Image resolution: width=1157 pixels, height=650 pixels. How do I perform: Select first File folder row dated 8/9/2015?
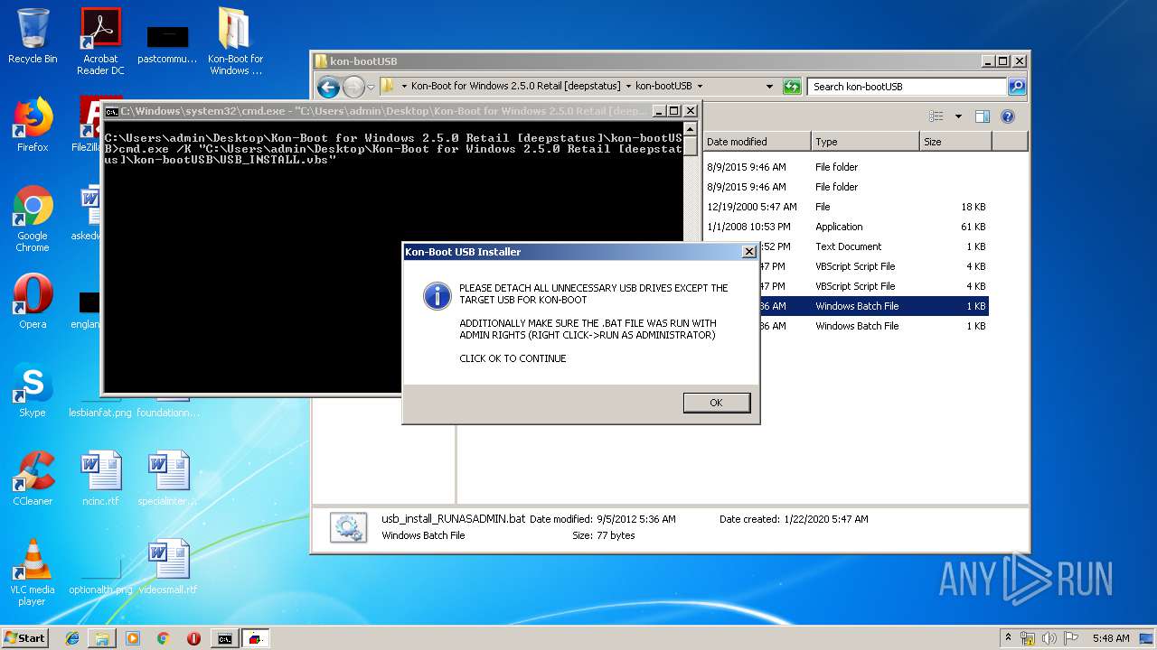tap(846, 167)
